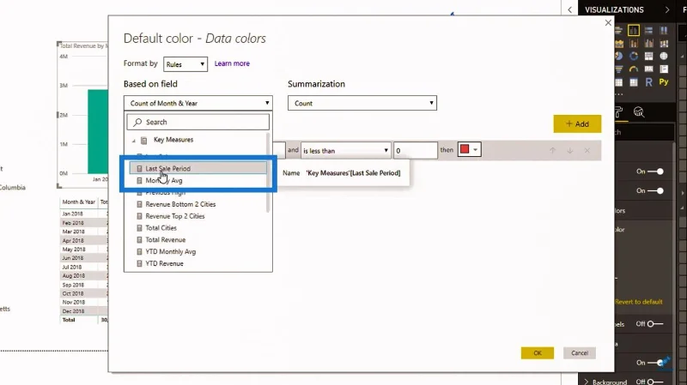Select the R script visual
Screen dimensions: 687x385
649,82
